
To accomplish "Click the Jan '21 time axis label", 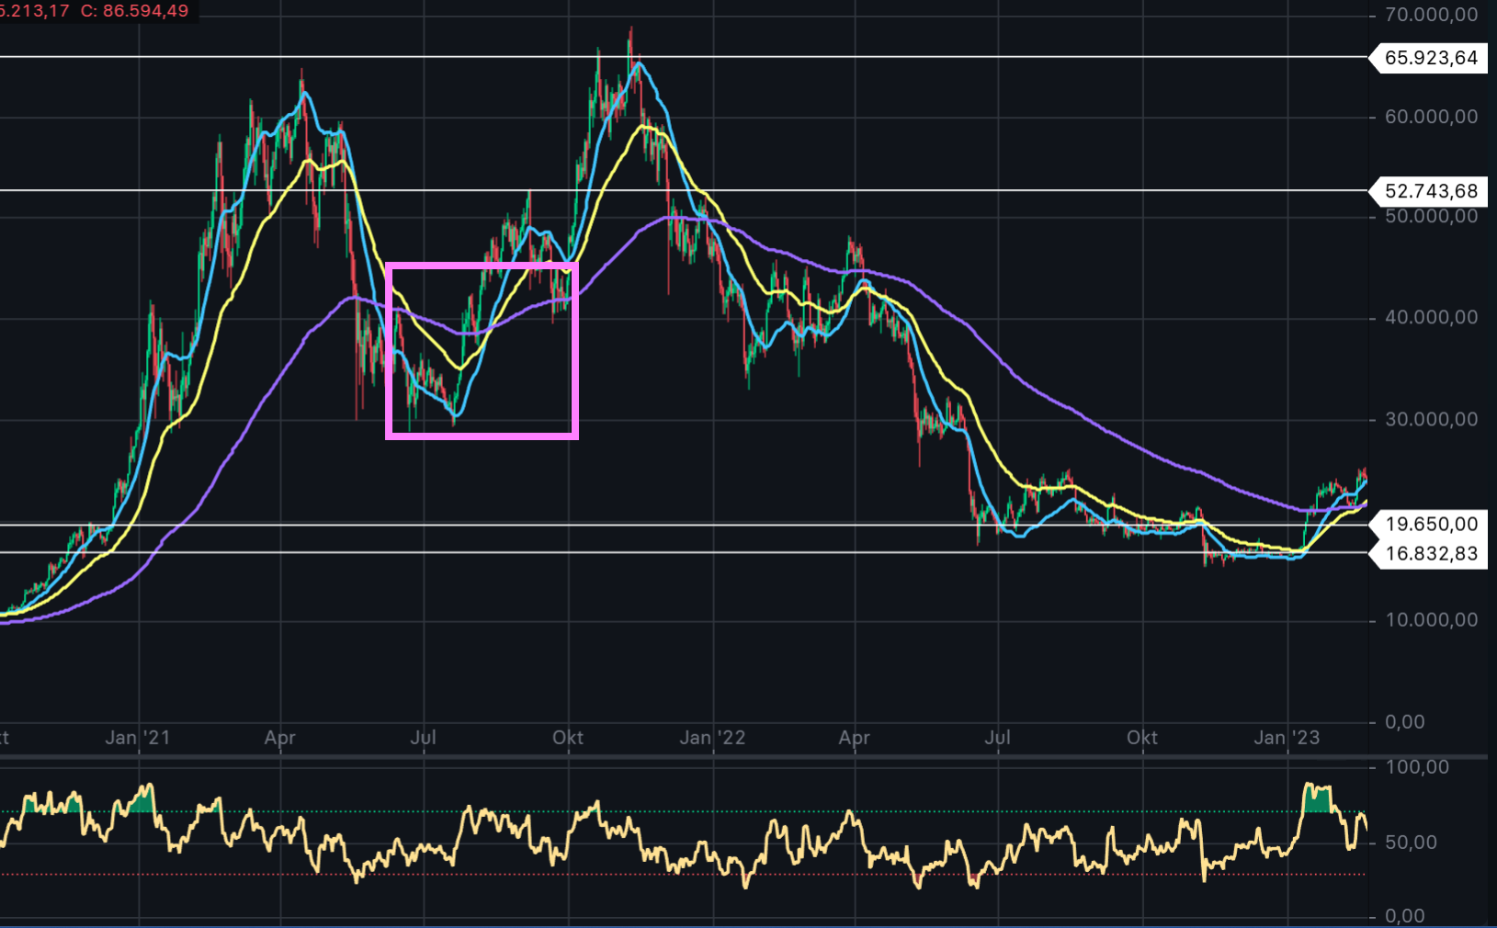I will click(x=138, y=738).
